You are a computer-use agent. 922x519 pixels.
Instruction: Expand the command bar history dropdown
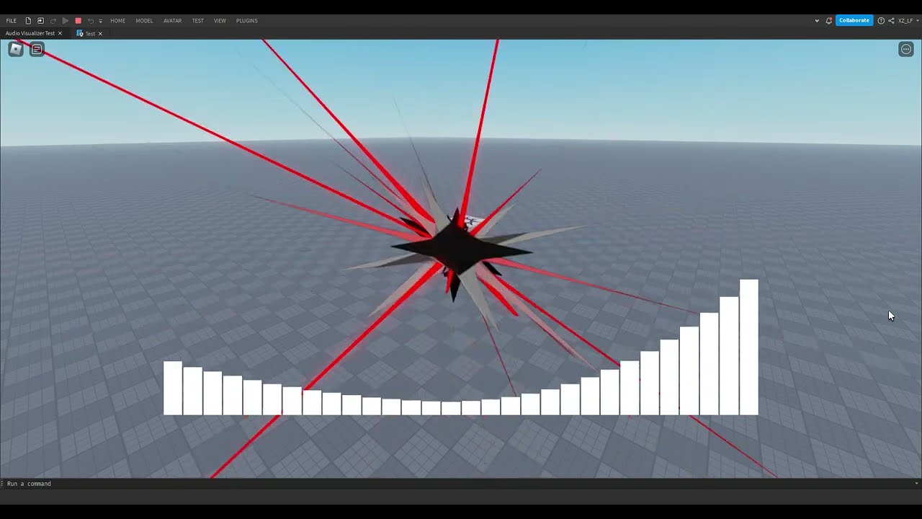(916, 484)
